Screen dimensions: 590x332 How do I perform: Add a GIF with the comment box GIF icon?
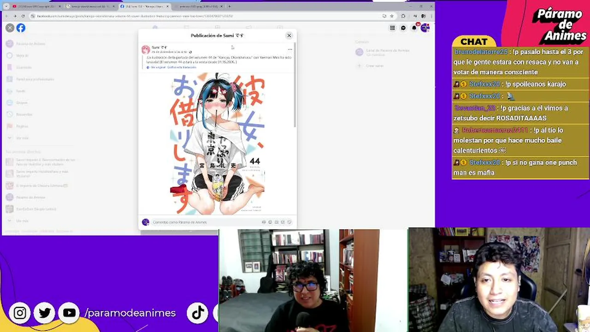click(283, 222)
